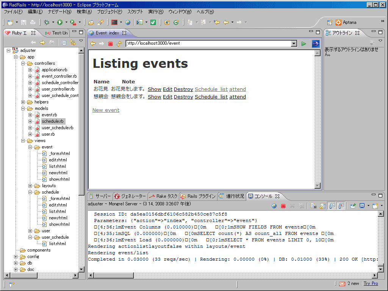The width and height of the screenshot is (388, 291).
Task: Click explorer vertical scrollbar down arrow
Action: tap(81, 269)
